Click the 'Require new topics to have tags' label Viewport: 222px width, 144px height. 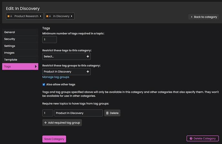tap(76, 104)
